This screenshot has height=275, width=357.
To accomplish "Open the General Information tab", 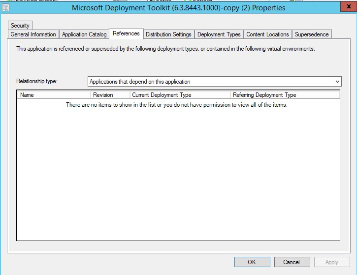I will [x=33, y=34].
